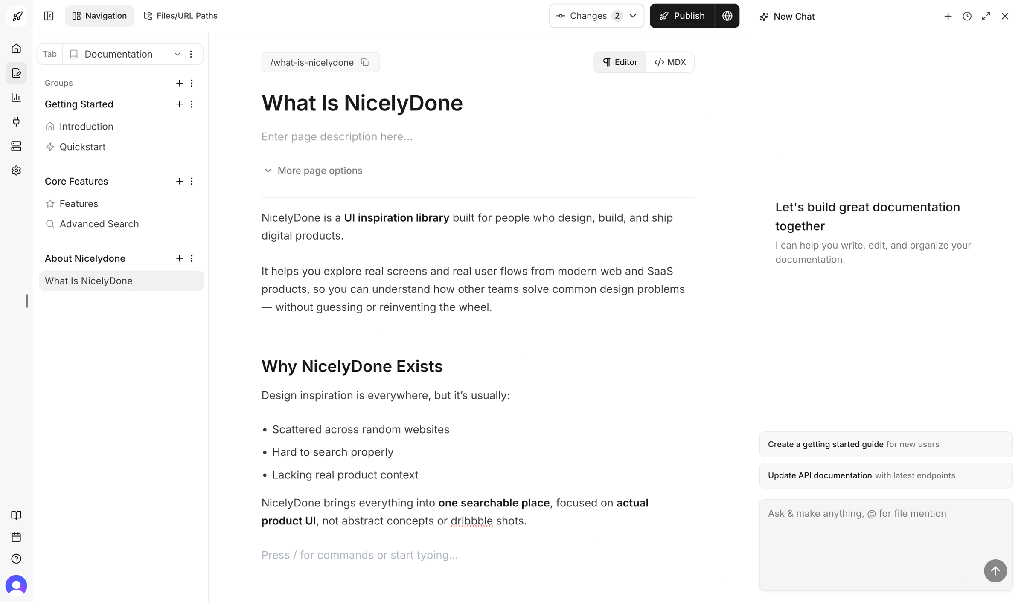This screenshot has height=602, width=1024.
Task: Switch to Editor mode
Action: (x=620, y=62)
